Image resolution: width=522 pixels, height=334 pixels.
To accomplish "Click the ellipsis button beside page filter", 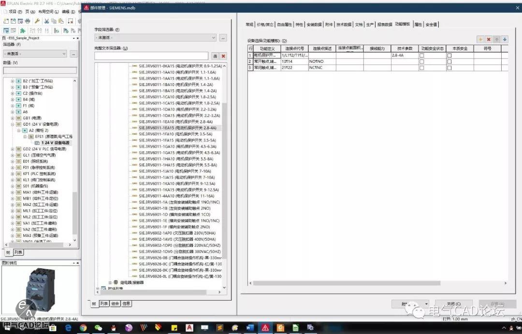I will click(73, 54).
